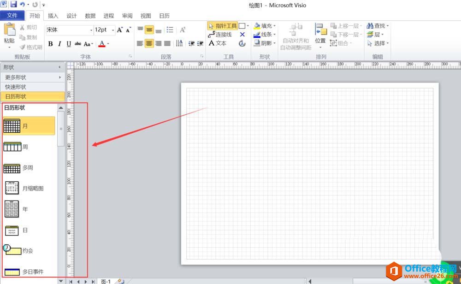Open the File (文件) tab
The image size is (461, 284).
pos(12,16)
